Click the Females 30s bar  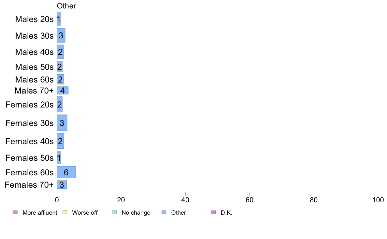pos(62,123)
